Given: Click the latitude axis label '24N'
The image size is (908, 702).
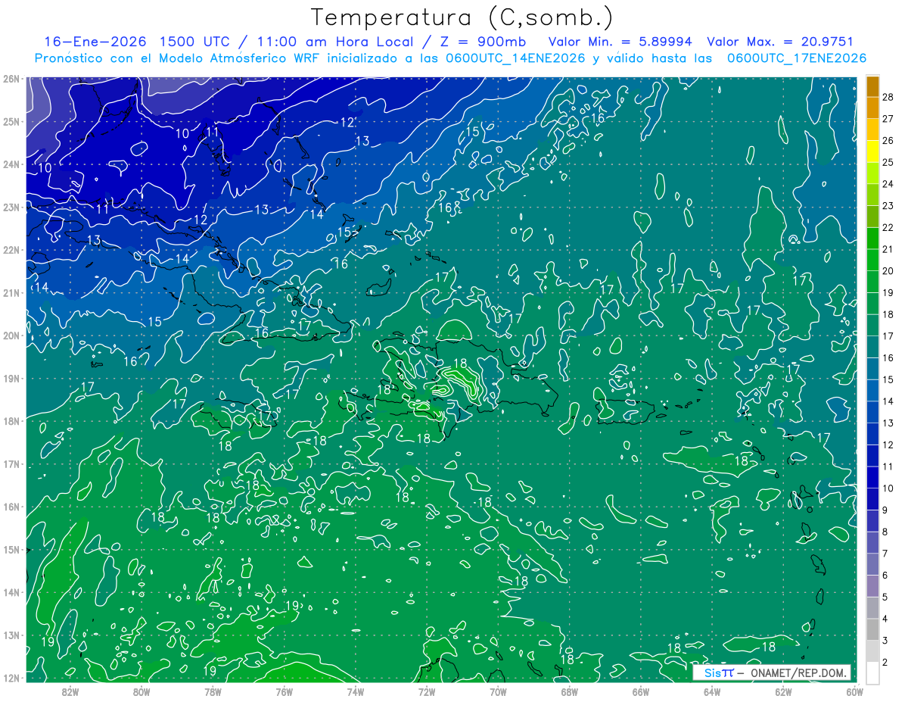Looking at the screenshot, I should [11, 164].
